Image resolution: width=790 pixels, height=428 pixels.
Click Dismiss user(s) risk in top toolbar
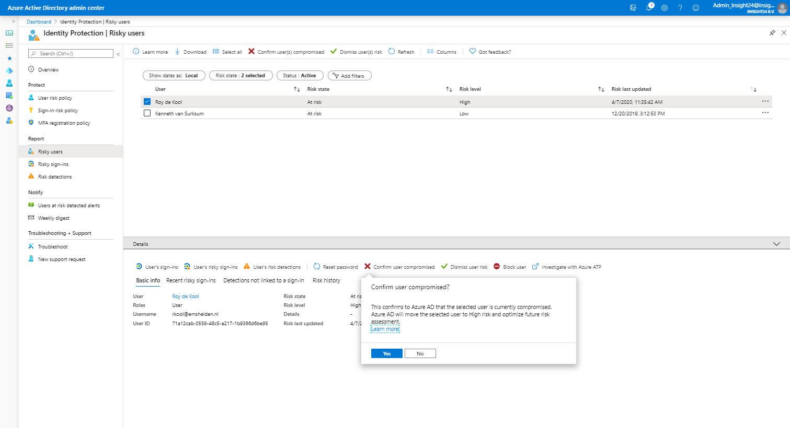pos(356,52)
